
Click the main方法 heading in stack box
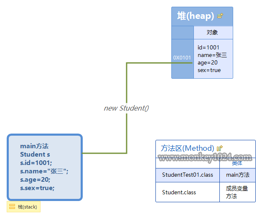click(x=34, y=146)
